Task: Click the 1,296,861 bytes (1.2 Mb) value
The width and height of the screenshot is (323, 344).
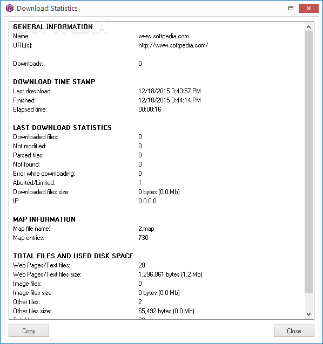Action: [x=170, y=274]
